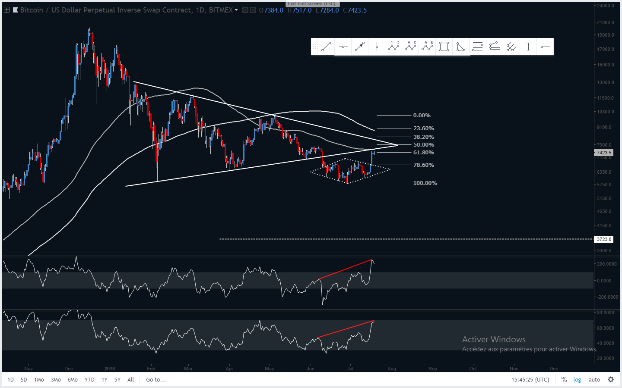This screenshot has width=622, height=388.
Task: Set the date range to YTD
Action: (89, 379)
